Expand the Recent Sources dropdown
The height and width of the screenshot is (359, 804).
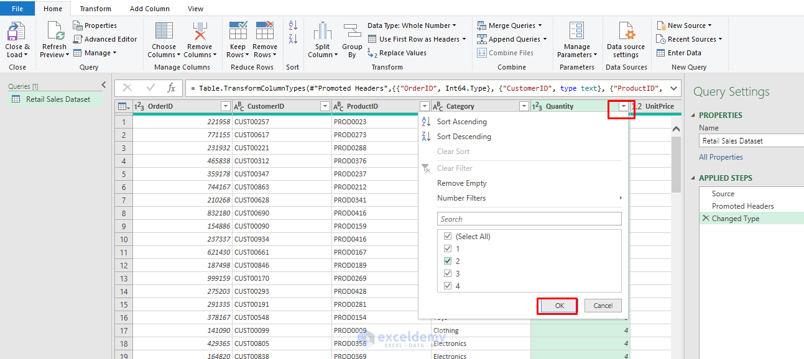pyautogui.click(x=689, y=39)
